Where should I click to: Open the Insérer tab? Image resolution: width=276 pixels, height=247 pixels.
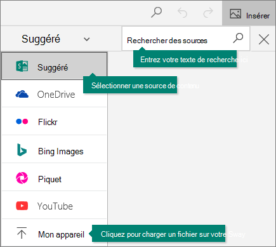pyautogui.click(x=249, y=13)
